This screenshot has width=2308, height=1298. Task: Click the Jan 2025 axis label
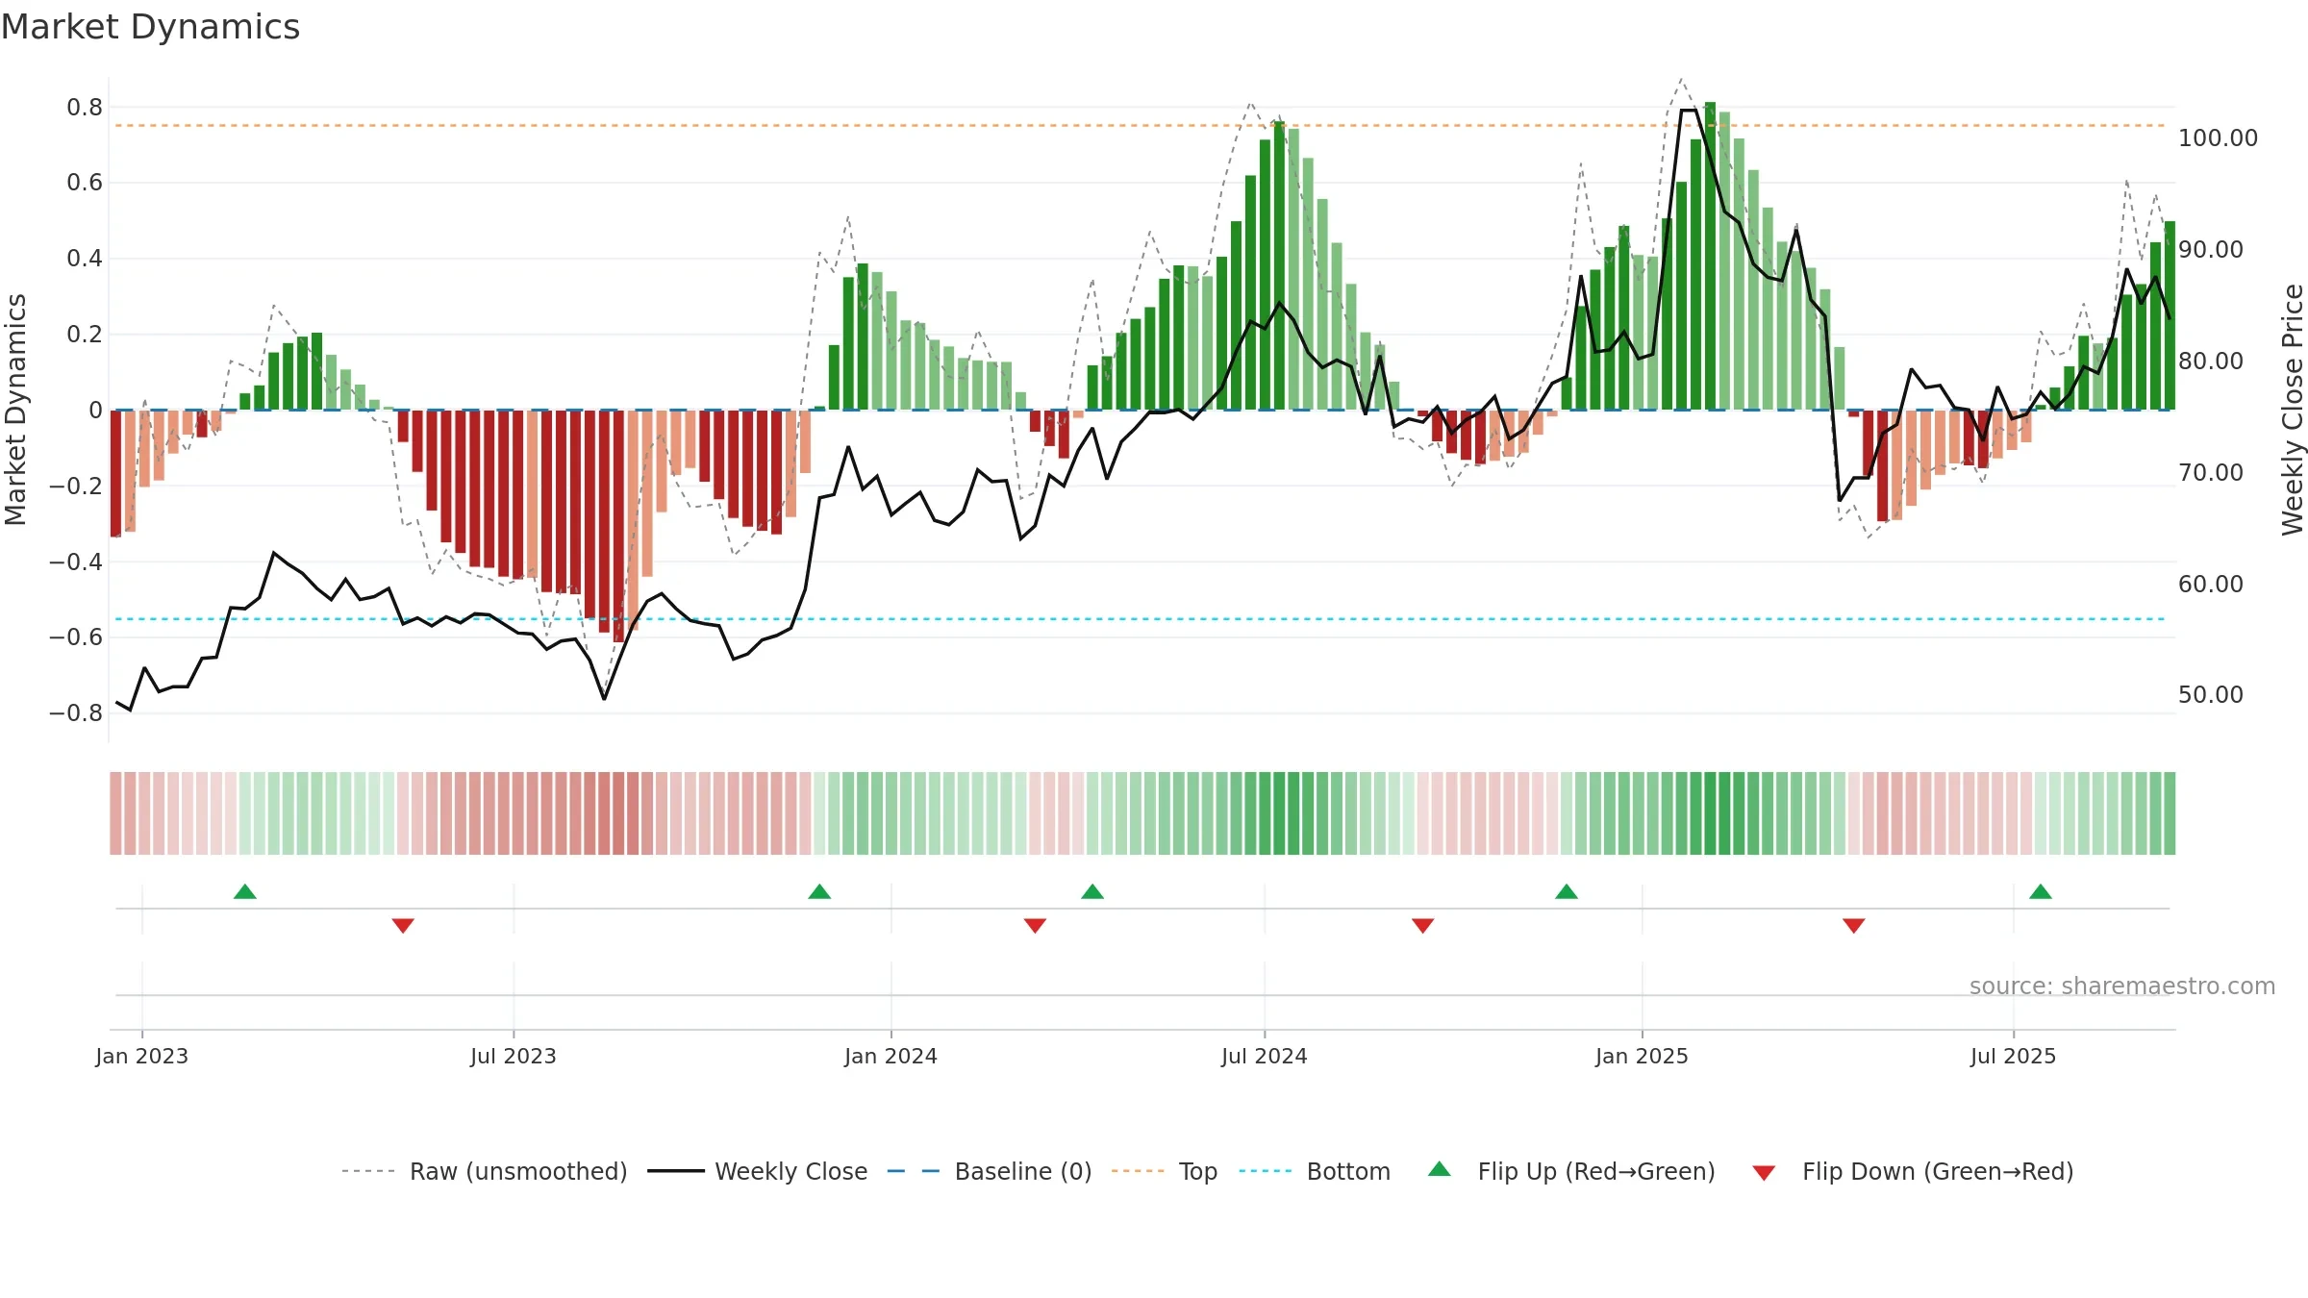tap(1643, 1056)
